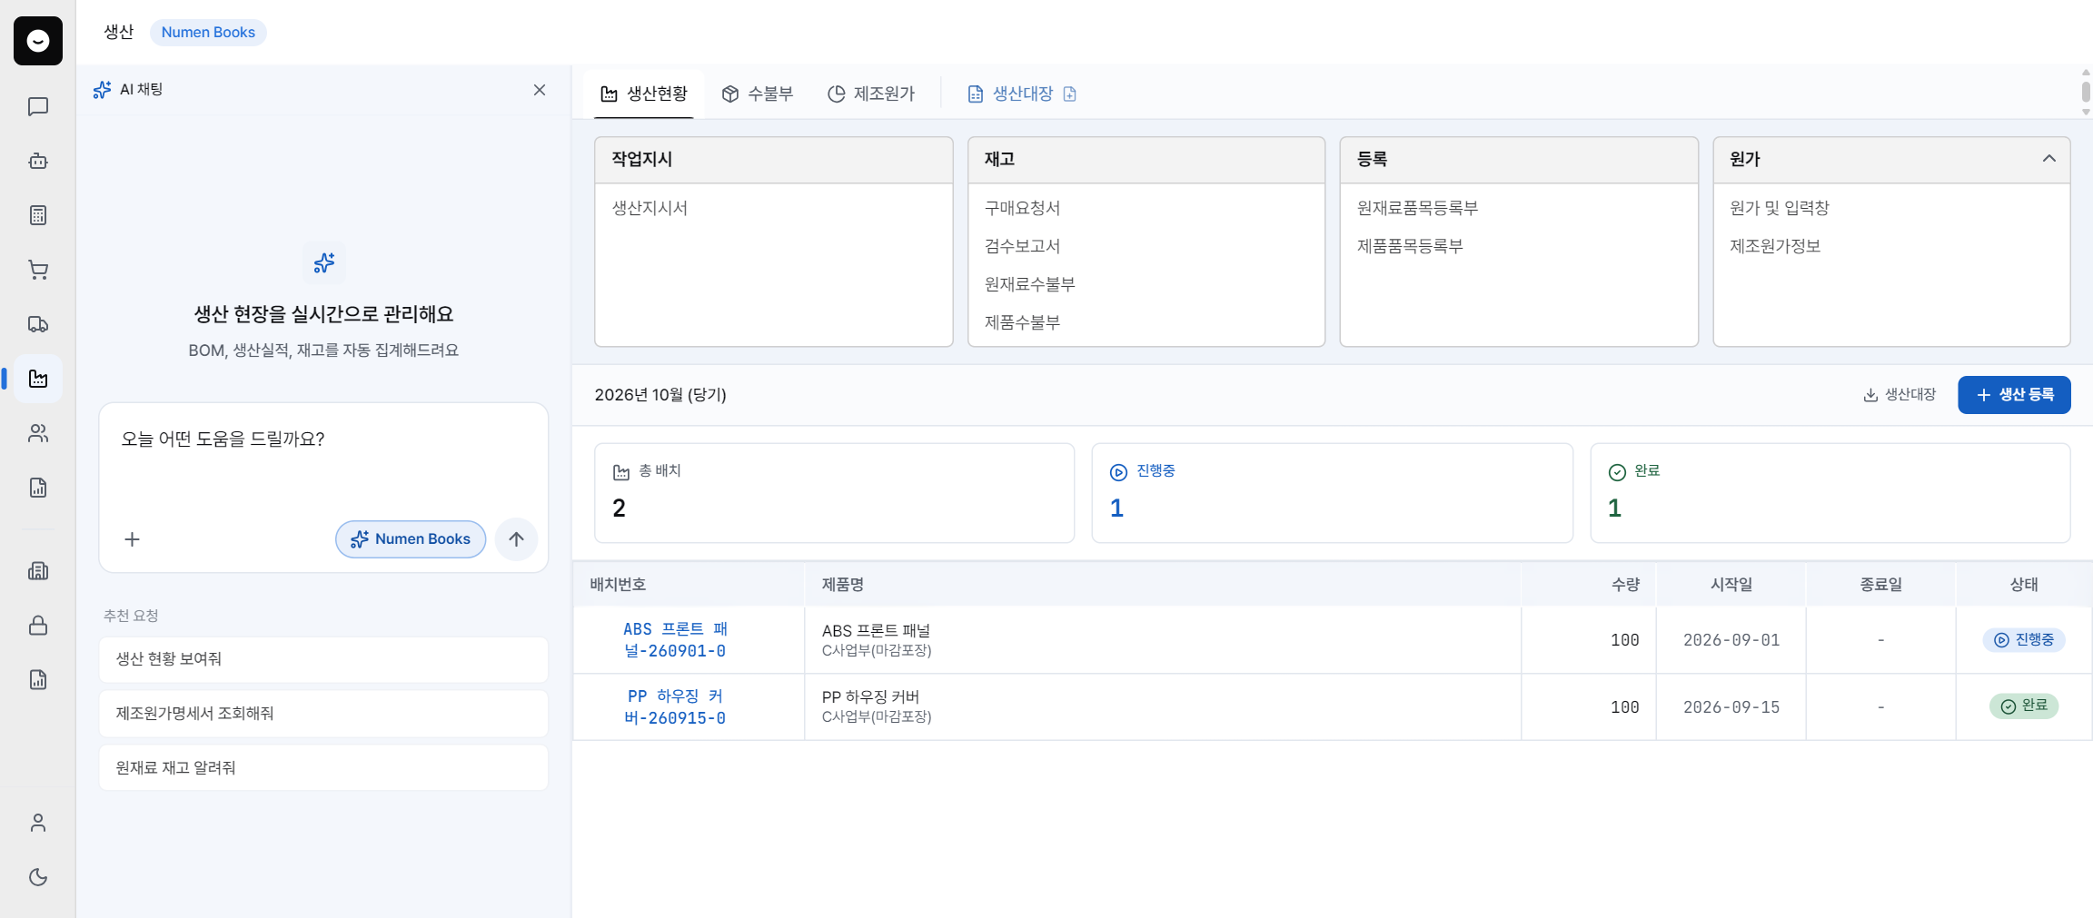Open the calculator sidebar icon
This screenshot has width=2093, height=918.
click(x=38, y=215)
